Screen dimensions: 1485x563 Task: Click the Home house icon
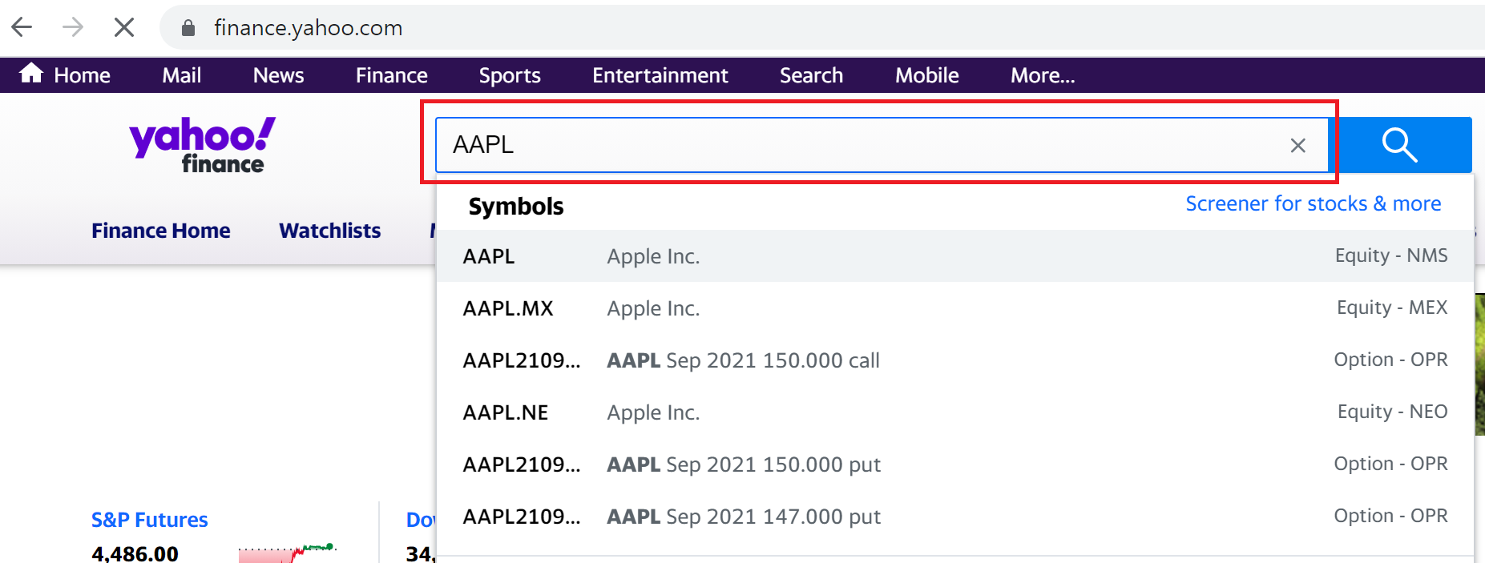(x=31, y=73)
